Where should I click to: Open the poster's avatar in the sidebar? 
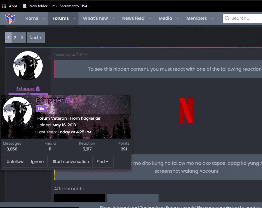pos(28,66)
